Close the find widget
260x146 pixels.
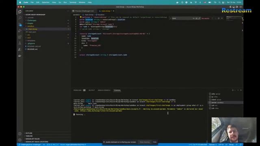(x=222, y=18)
